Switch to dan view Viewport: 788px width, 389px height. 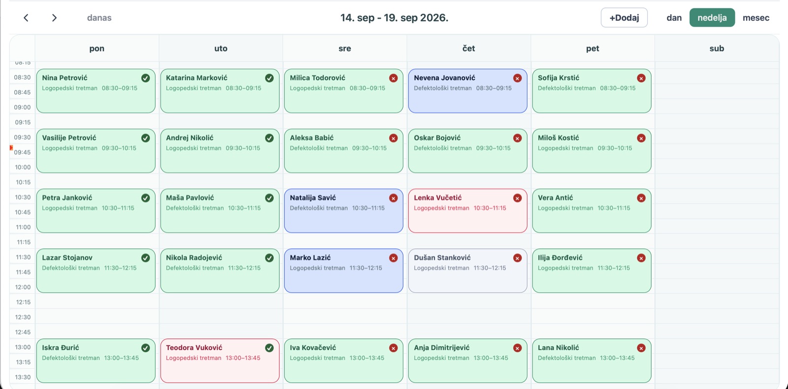coord(674,18)
